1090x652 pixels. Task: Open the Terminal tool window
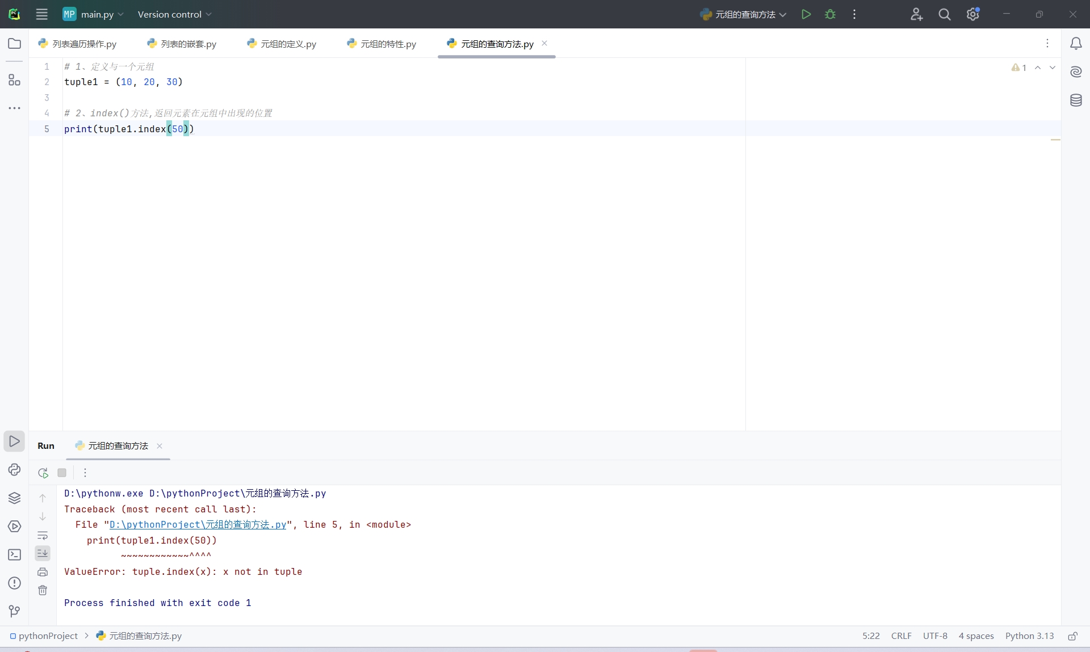click(14, 555)
